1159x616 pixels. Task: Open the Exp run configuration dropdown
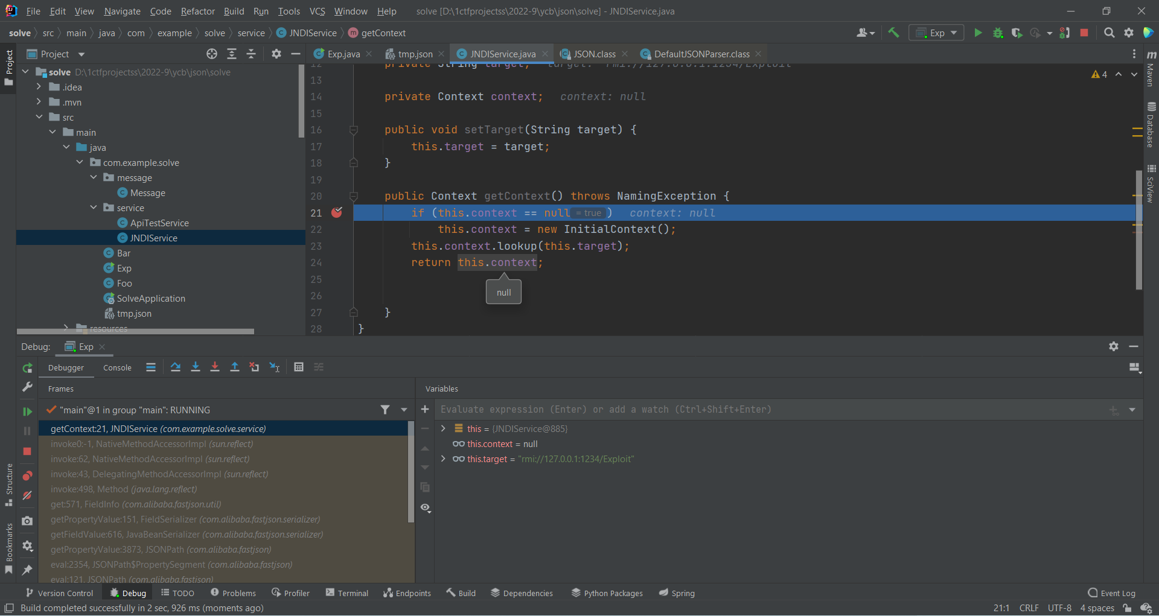coord(937,33)
